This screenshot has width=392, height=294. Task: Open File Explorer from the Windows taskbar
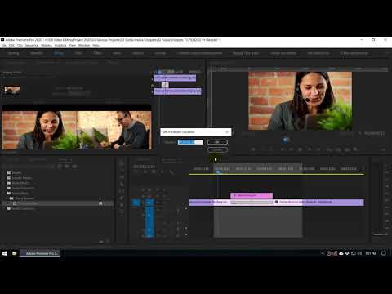[x=15, y=253]
